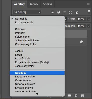Toggle the layer filtering switch

(89, 12)
